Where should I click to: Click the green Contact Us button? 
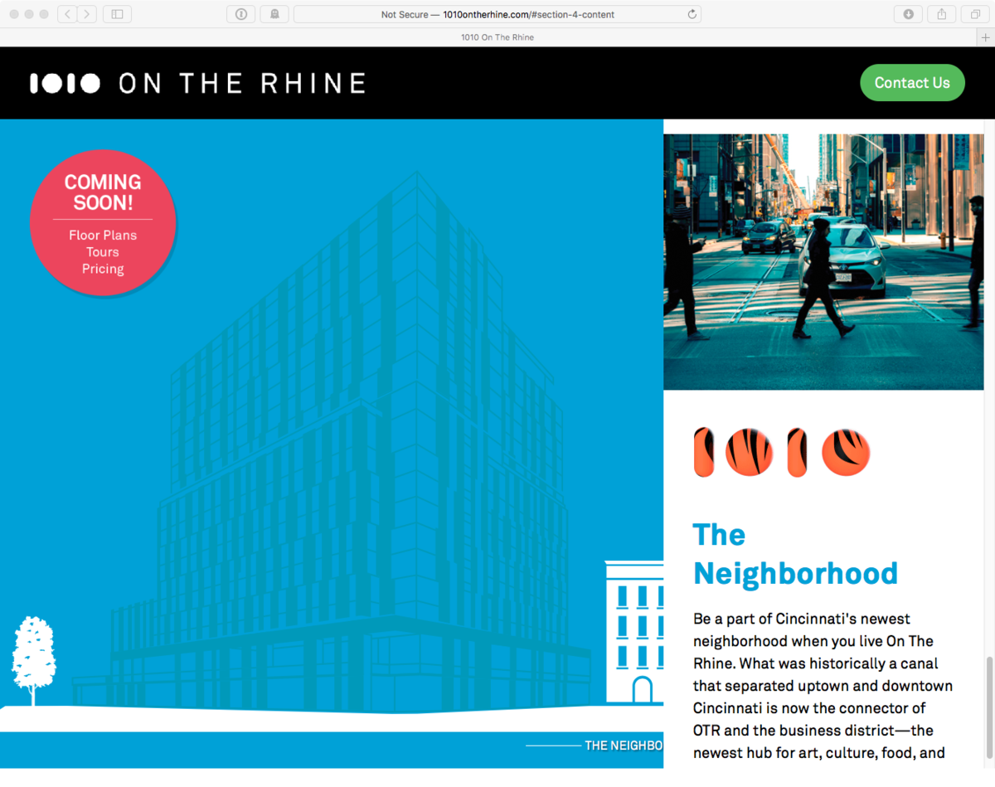[x=912, y=83]
